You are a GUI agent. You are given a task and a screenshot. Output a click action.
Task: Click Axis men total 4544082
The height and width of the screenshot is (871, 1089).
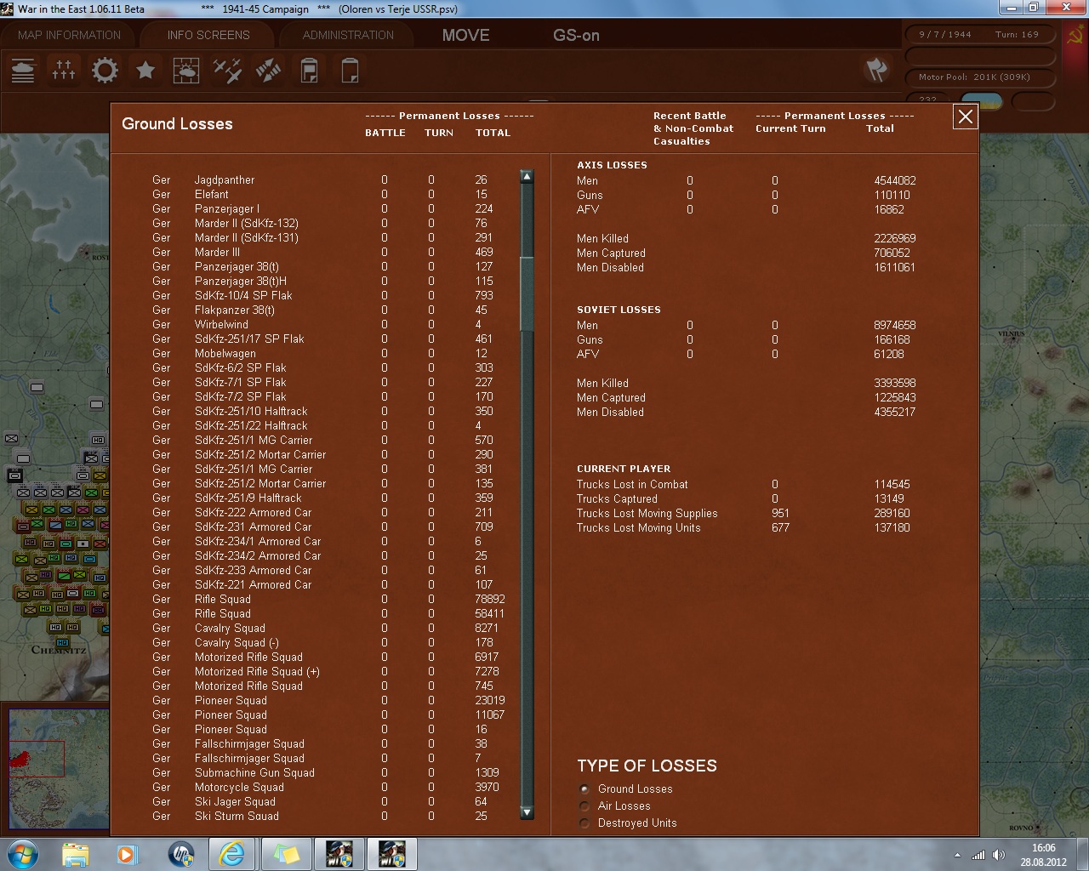(x=895, y=180)
